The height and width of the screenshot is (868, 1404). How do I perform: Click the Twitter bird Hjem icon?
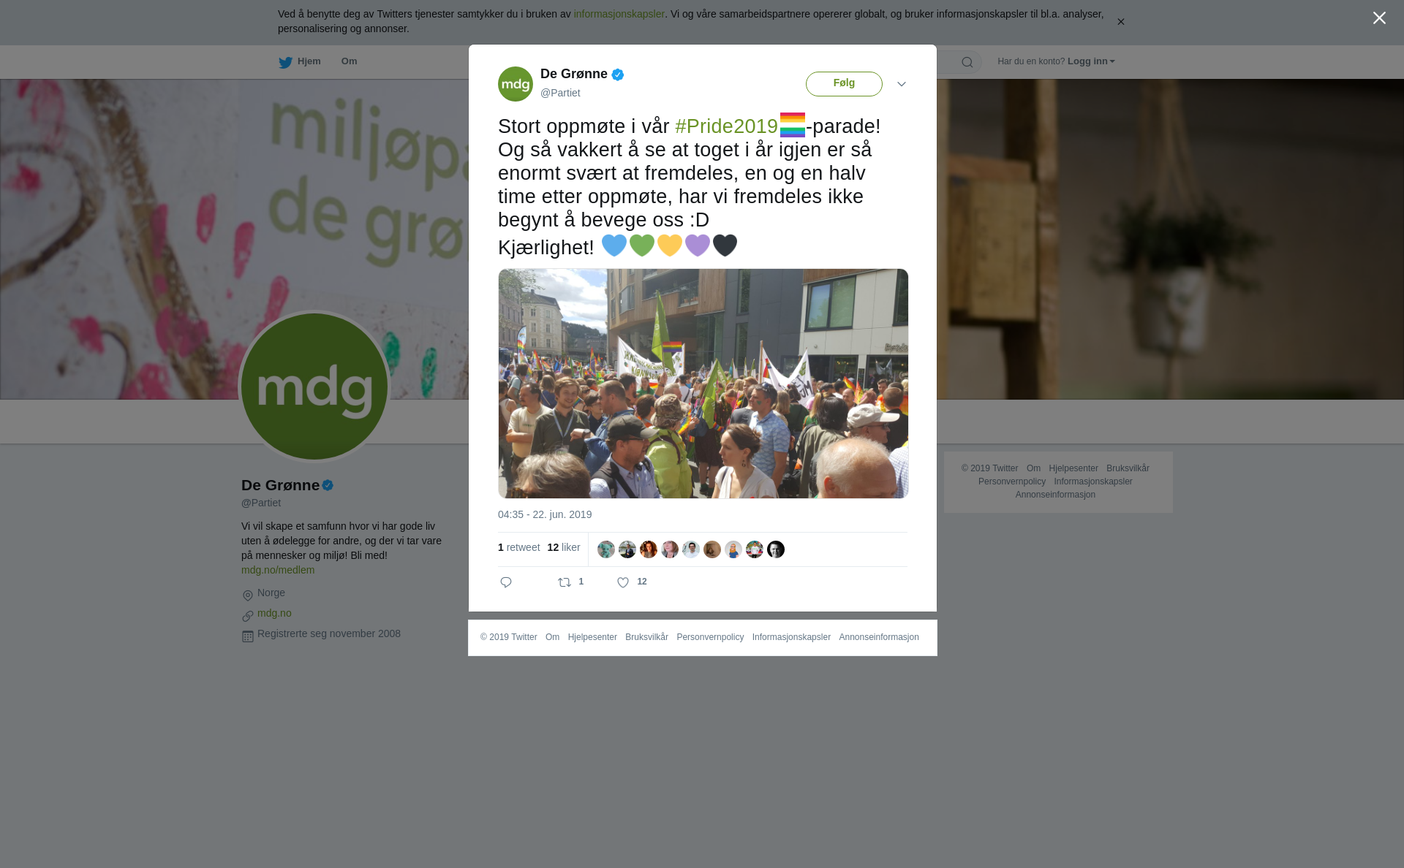(x=285, y=62)
